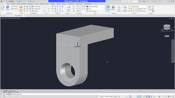Select the Box solid tool
175x98 pixels.
click(x=3, y=8)
